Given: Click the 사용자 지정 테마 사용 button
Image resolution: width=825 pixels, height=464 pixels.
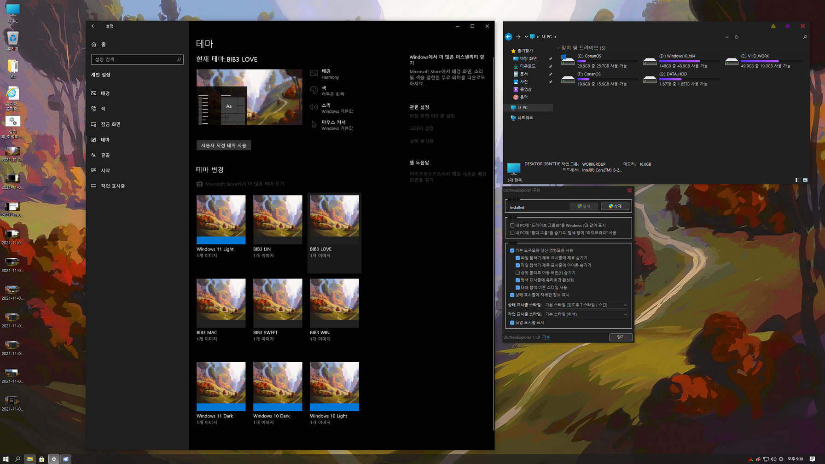Looking at the screenshot, I should pos(224,145).
